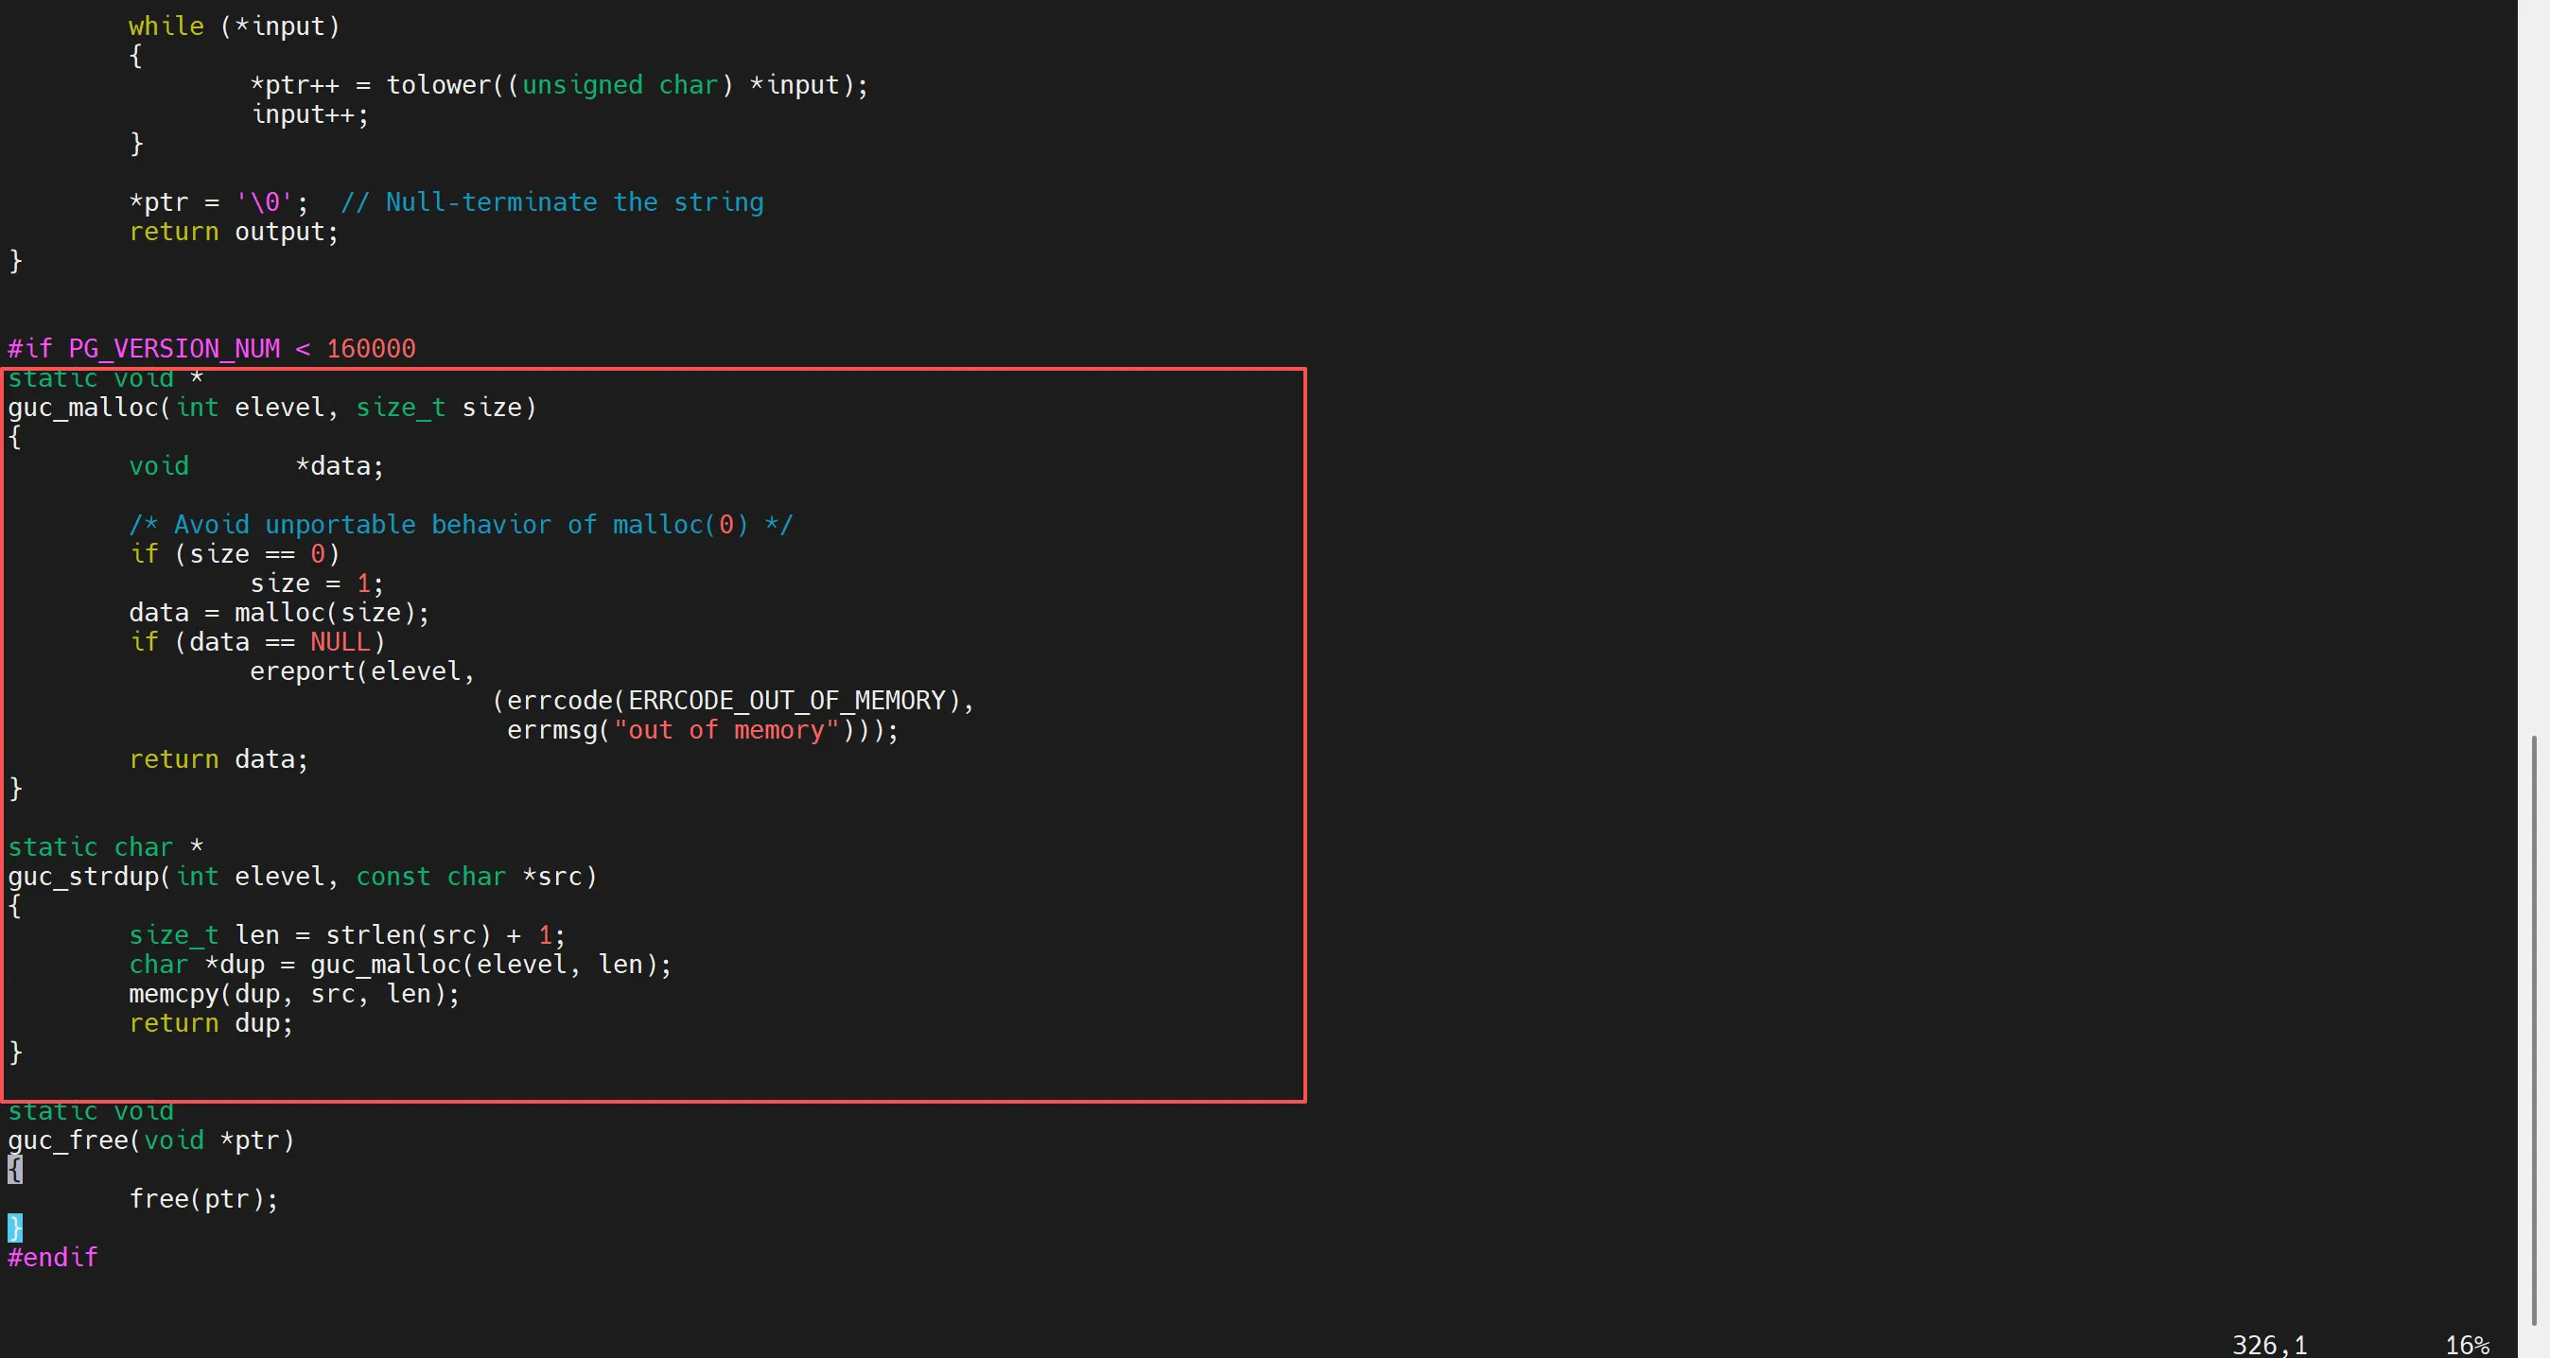Click the number 160000 in the preprocessor line
The image size is (2550, 1358).
[371, 349]
